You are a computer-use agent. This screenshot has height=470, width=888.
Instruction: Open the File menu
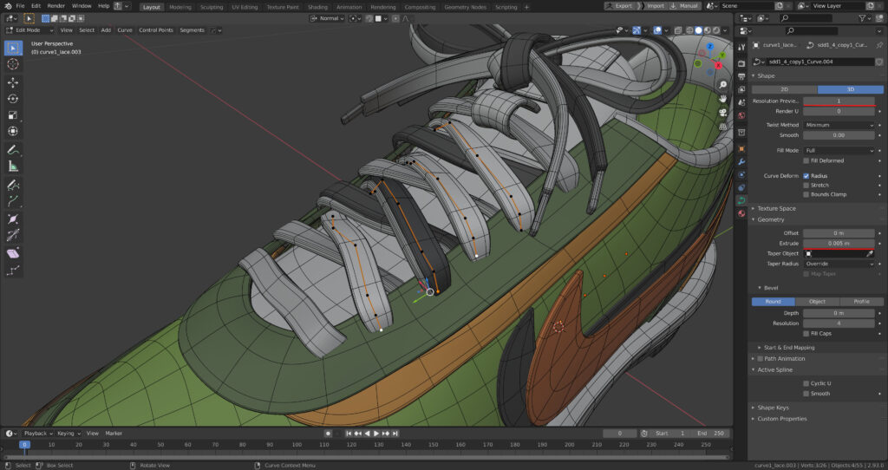(x=20, y=6)
